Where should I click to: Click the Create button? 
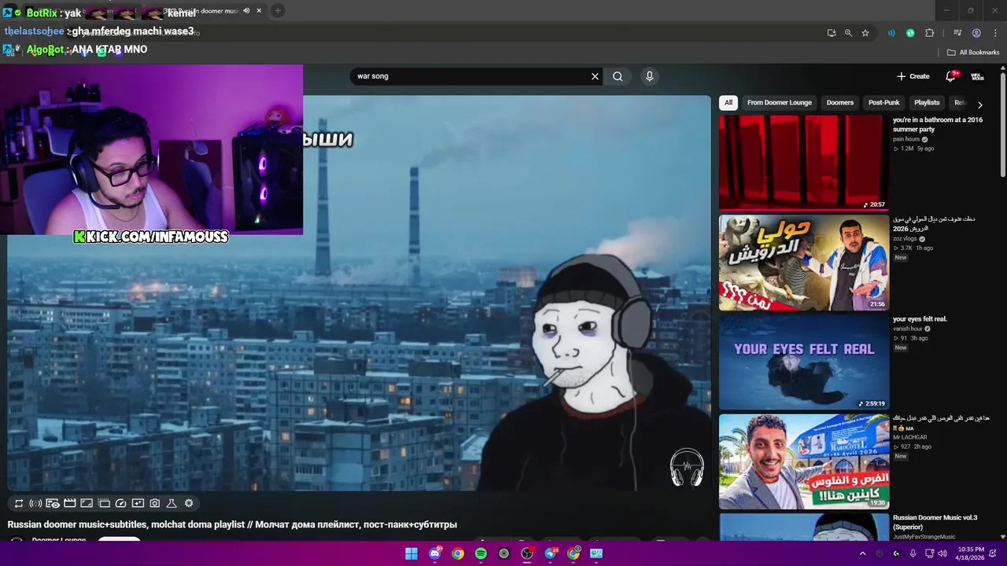point(913,76)
